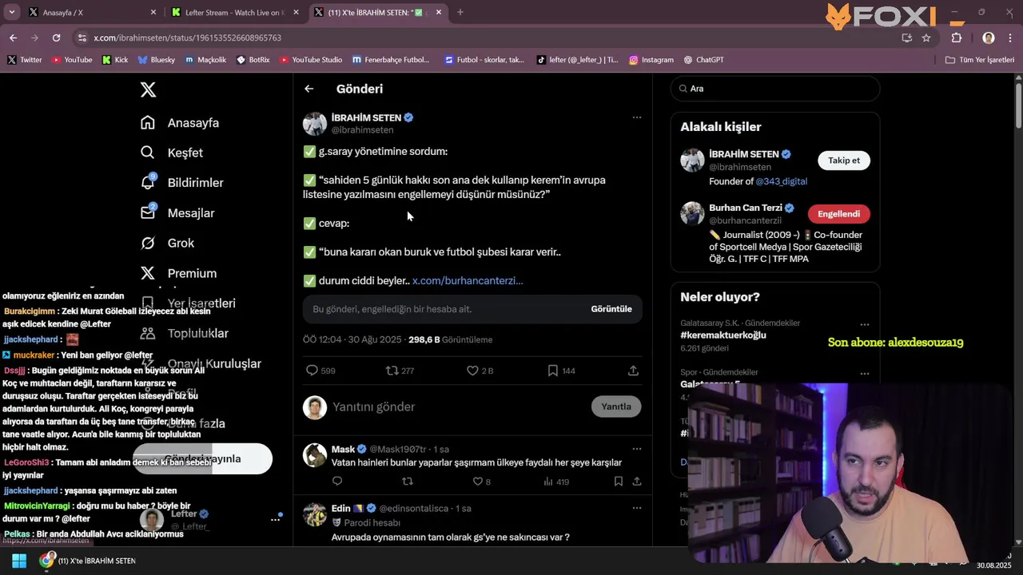Like Mask's comment with 8 likes
The image size is (1023, 575).
pos(478,482)
